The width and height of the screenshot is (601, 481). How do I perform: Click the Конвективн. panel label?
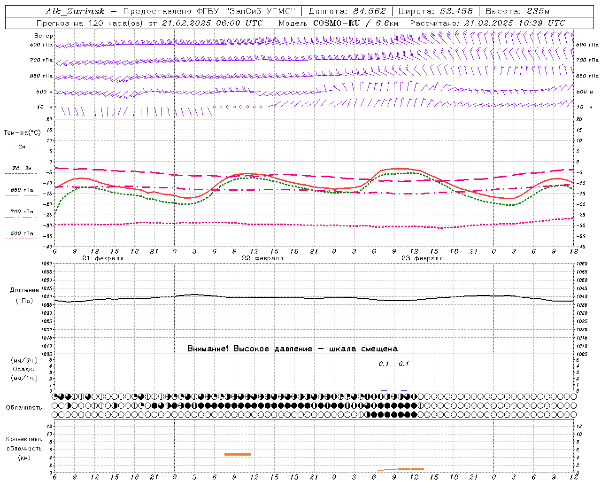pyautogui.click(x=24, y=439)
